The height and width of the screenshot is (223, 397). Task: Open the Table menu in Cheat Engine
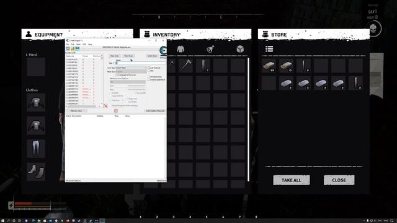pyautogui.click(x=79, y=44)
